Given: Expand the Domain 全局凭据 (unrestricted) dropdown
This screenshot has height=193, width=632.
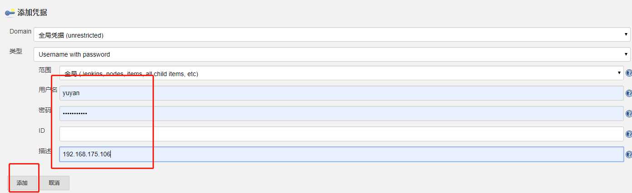Looking at the screenshot, I should point(332,34).
